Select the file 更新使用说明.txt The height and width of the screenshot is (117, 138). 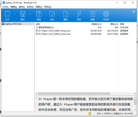[46, 27]
